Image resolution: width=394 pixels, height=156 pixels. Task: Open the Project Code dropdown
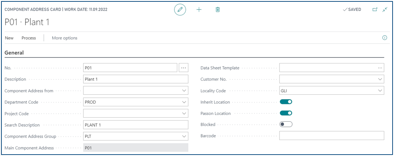(x=184, y=113)
